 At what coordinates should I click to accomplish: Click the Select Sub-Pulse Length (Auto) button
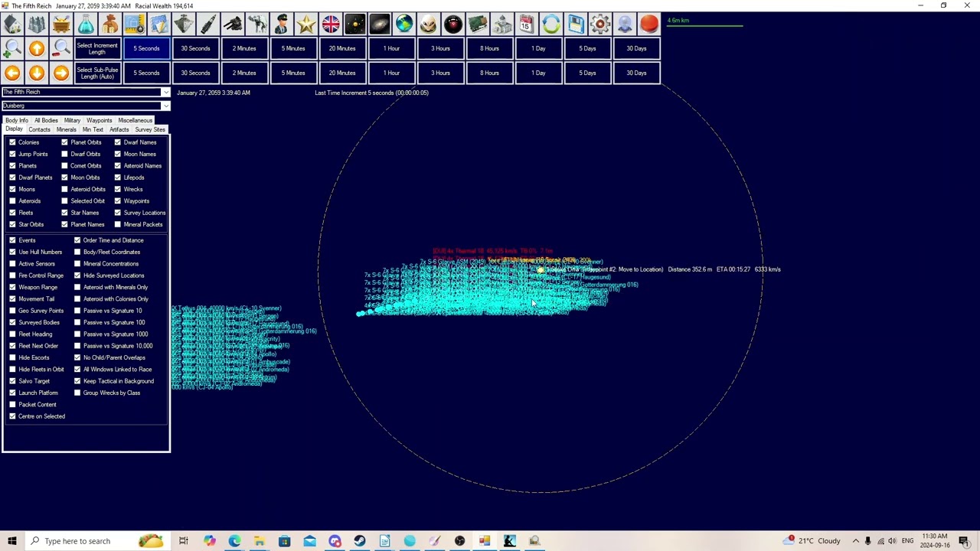coord(97,73)
